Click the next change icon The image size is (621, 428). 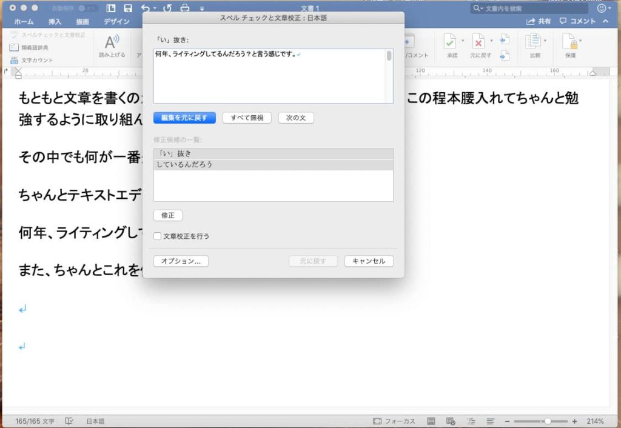(x=505, y=55)
